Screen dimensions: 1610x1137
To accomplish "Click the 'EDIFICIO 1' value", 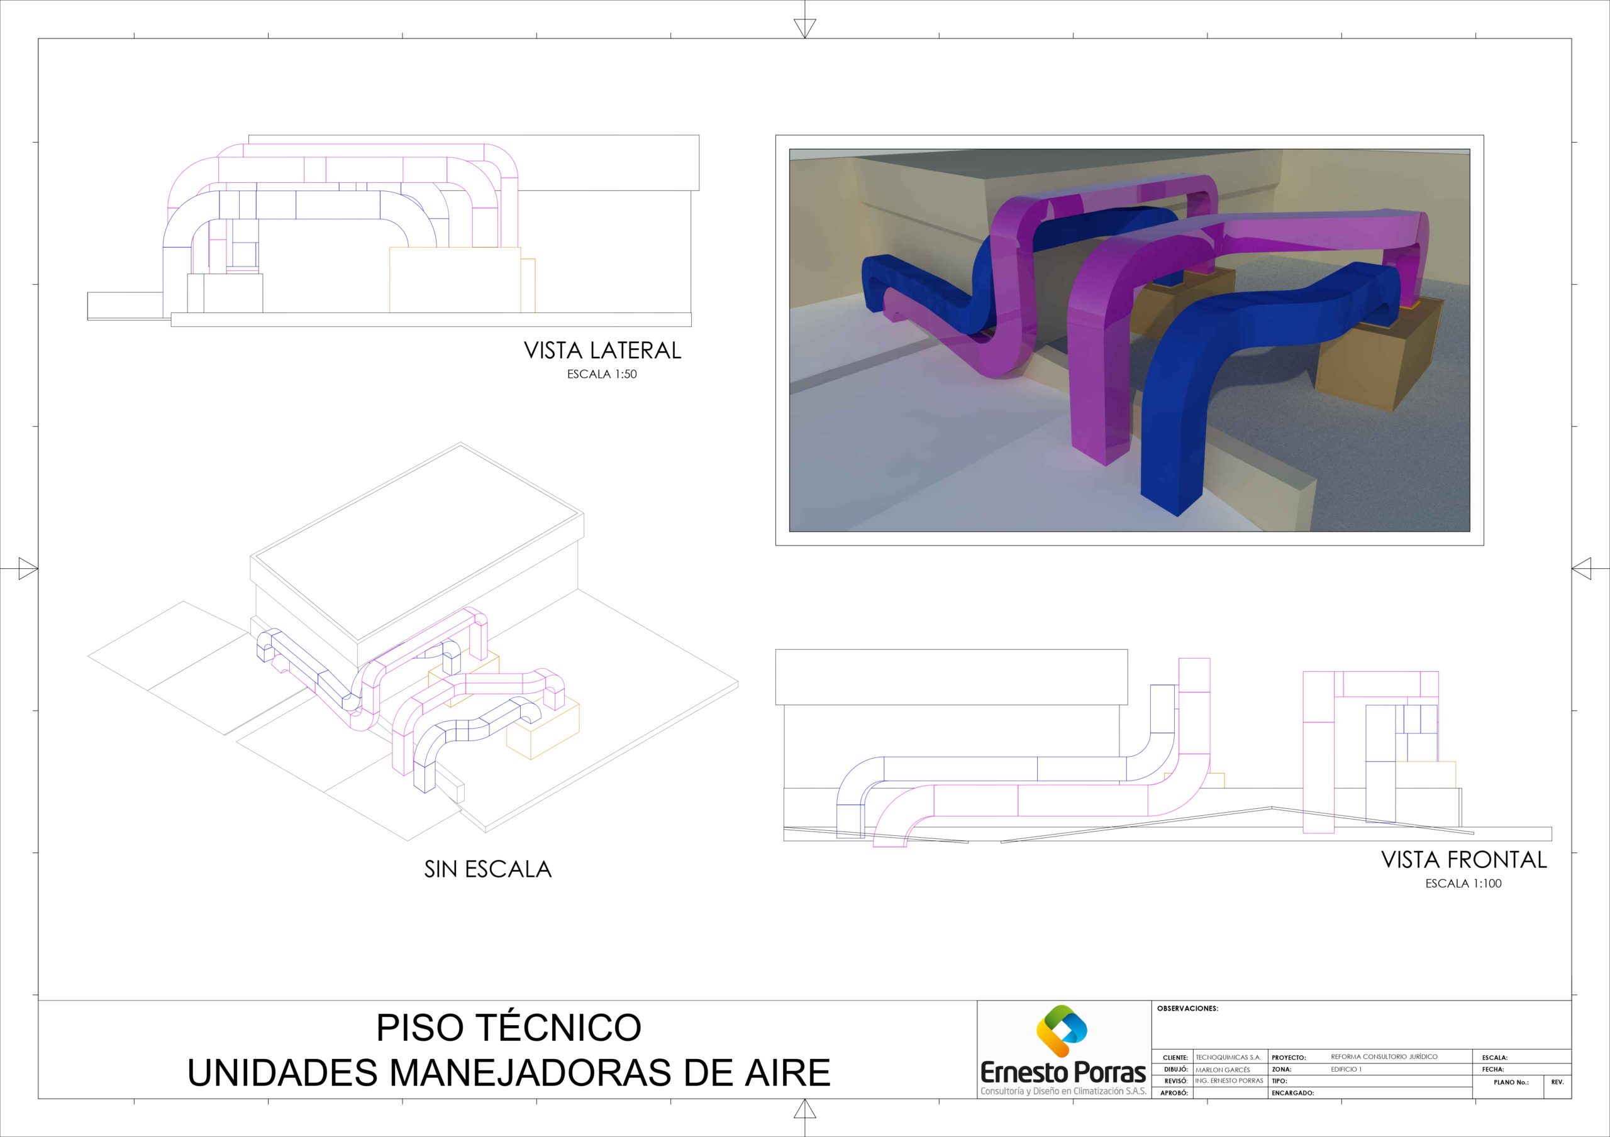I will pyautogui.click(x=1346, y=1070).
